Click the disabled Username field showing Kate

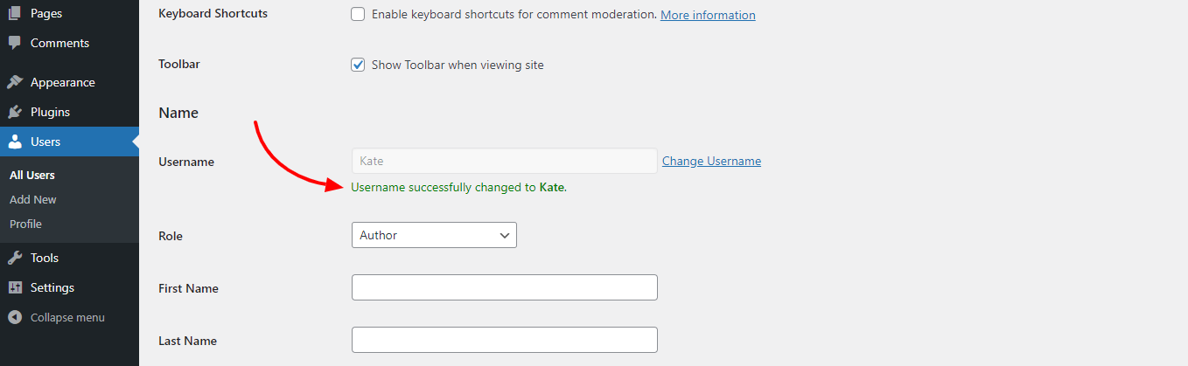pyautogui.click(x=505, y=161)
